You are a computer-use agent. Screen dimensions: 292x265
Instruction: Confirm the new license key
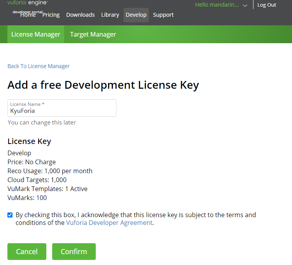(x=74, y=251)
